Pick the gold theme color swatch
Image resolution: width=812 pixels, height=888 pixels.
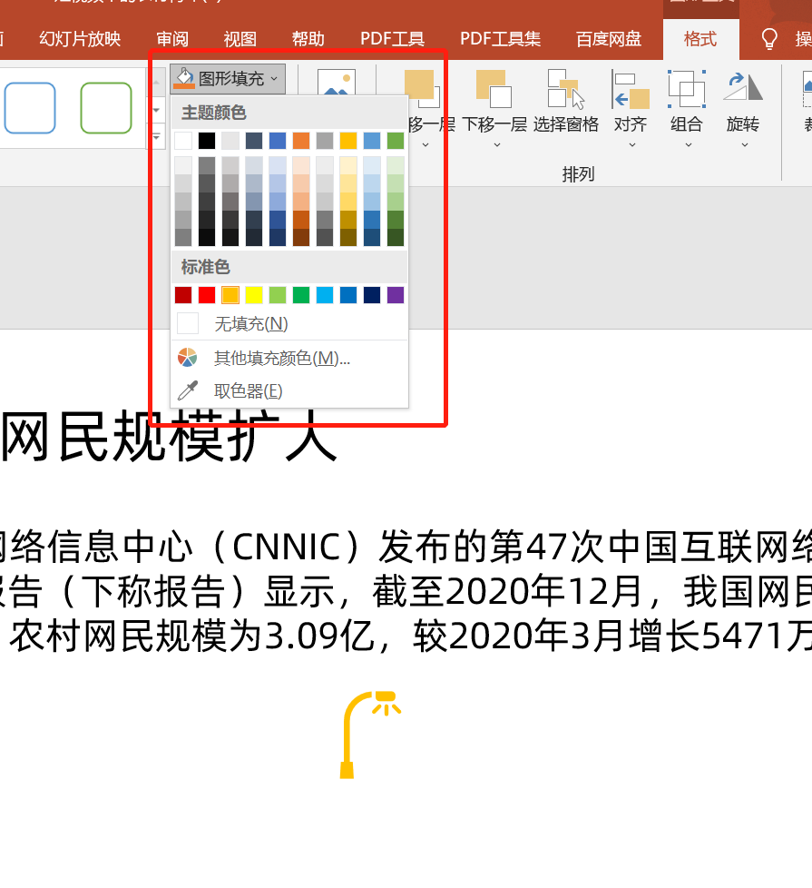(348, 141)
